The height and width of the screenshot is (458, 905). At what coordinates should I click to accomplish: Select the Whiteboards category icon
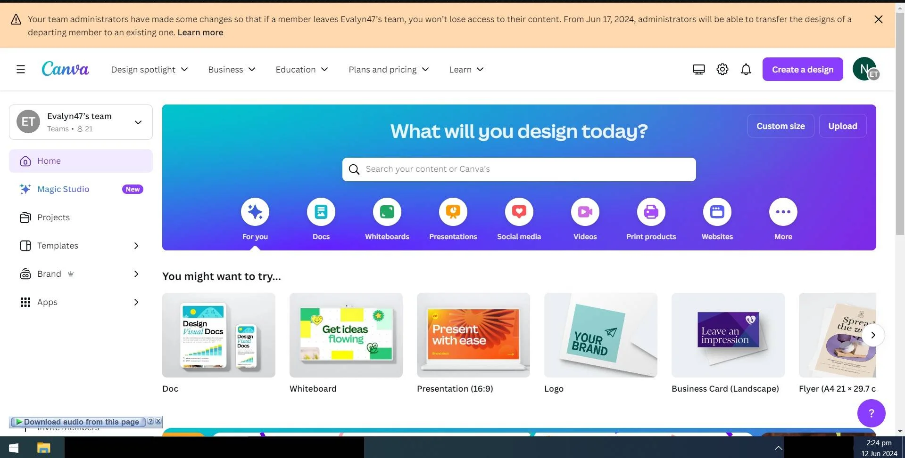click(387, 212)
